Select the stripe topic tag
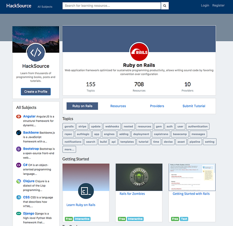 (82, 127)
